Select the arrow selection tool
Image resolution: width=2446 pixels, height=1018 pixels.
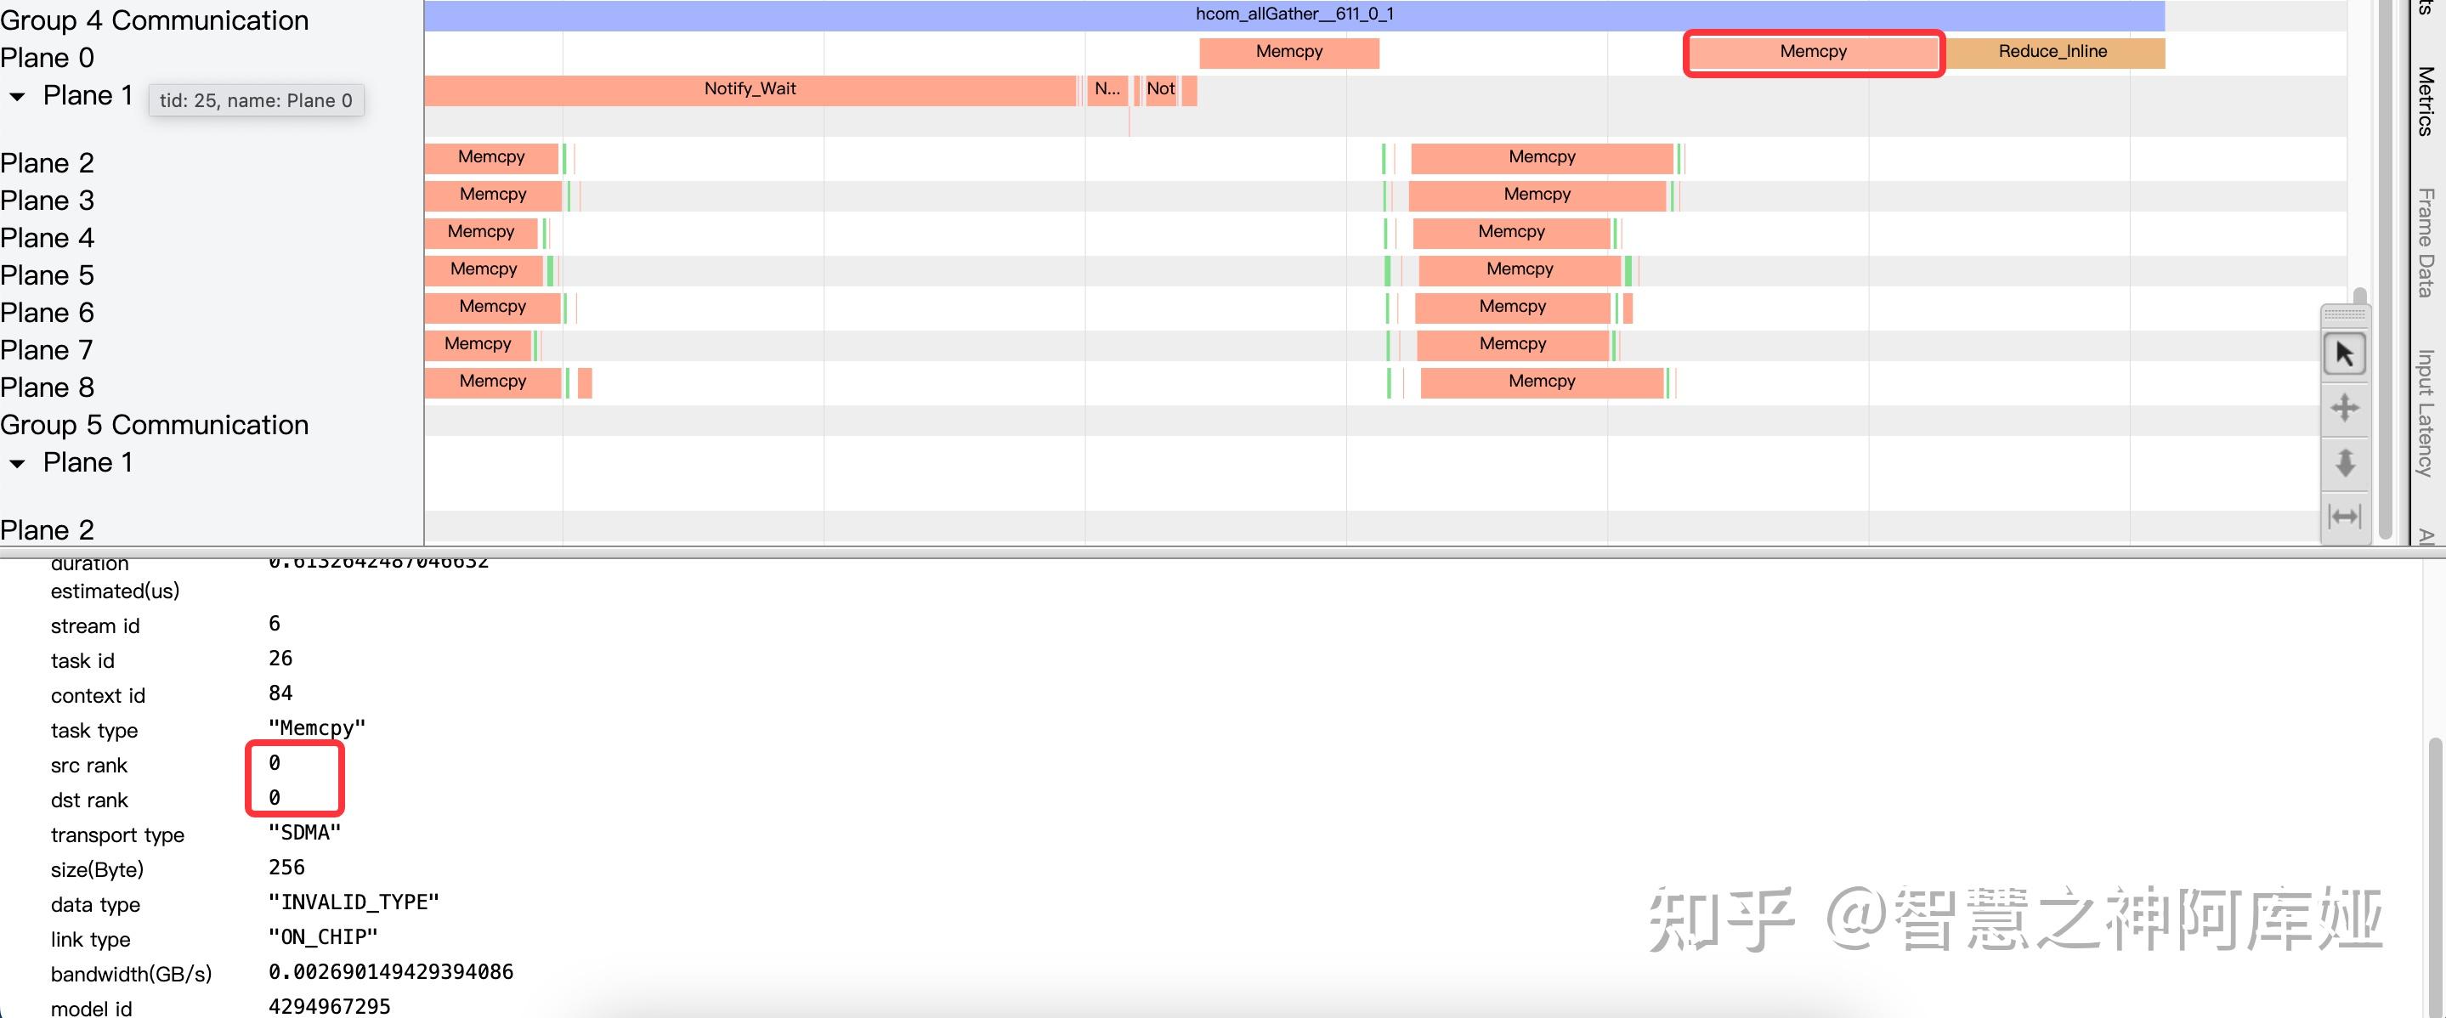click(x=2344, y=353)
